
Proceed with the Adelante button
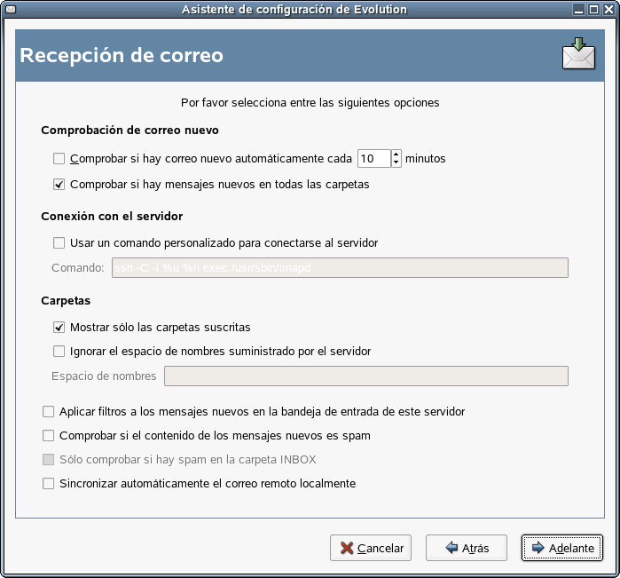click(561, 548)
